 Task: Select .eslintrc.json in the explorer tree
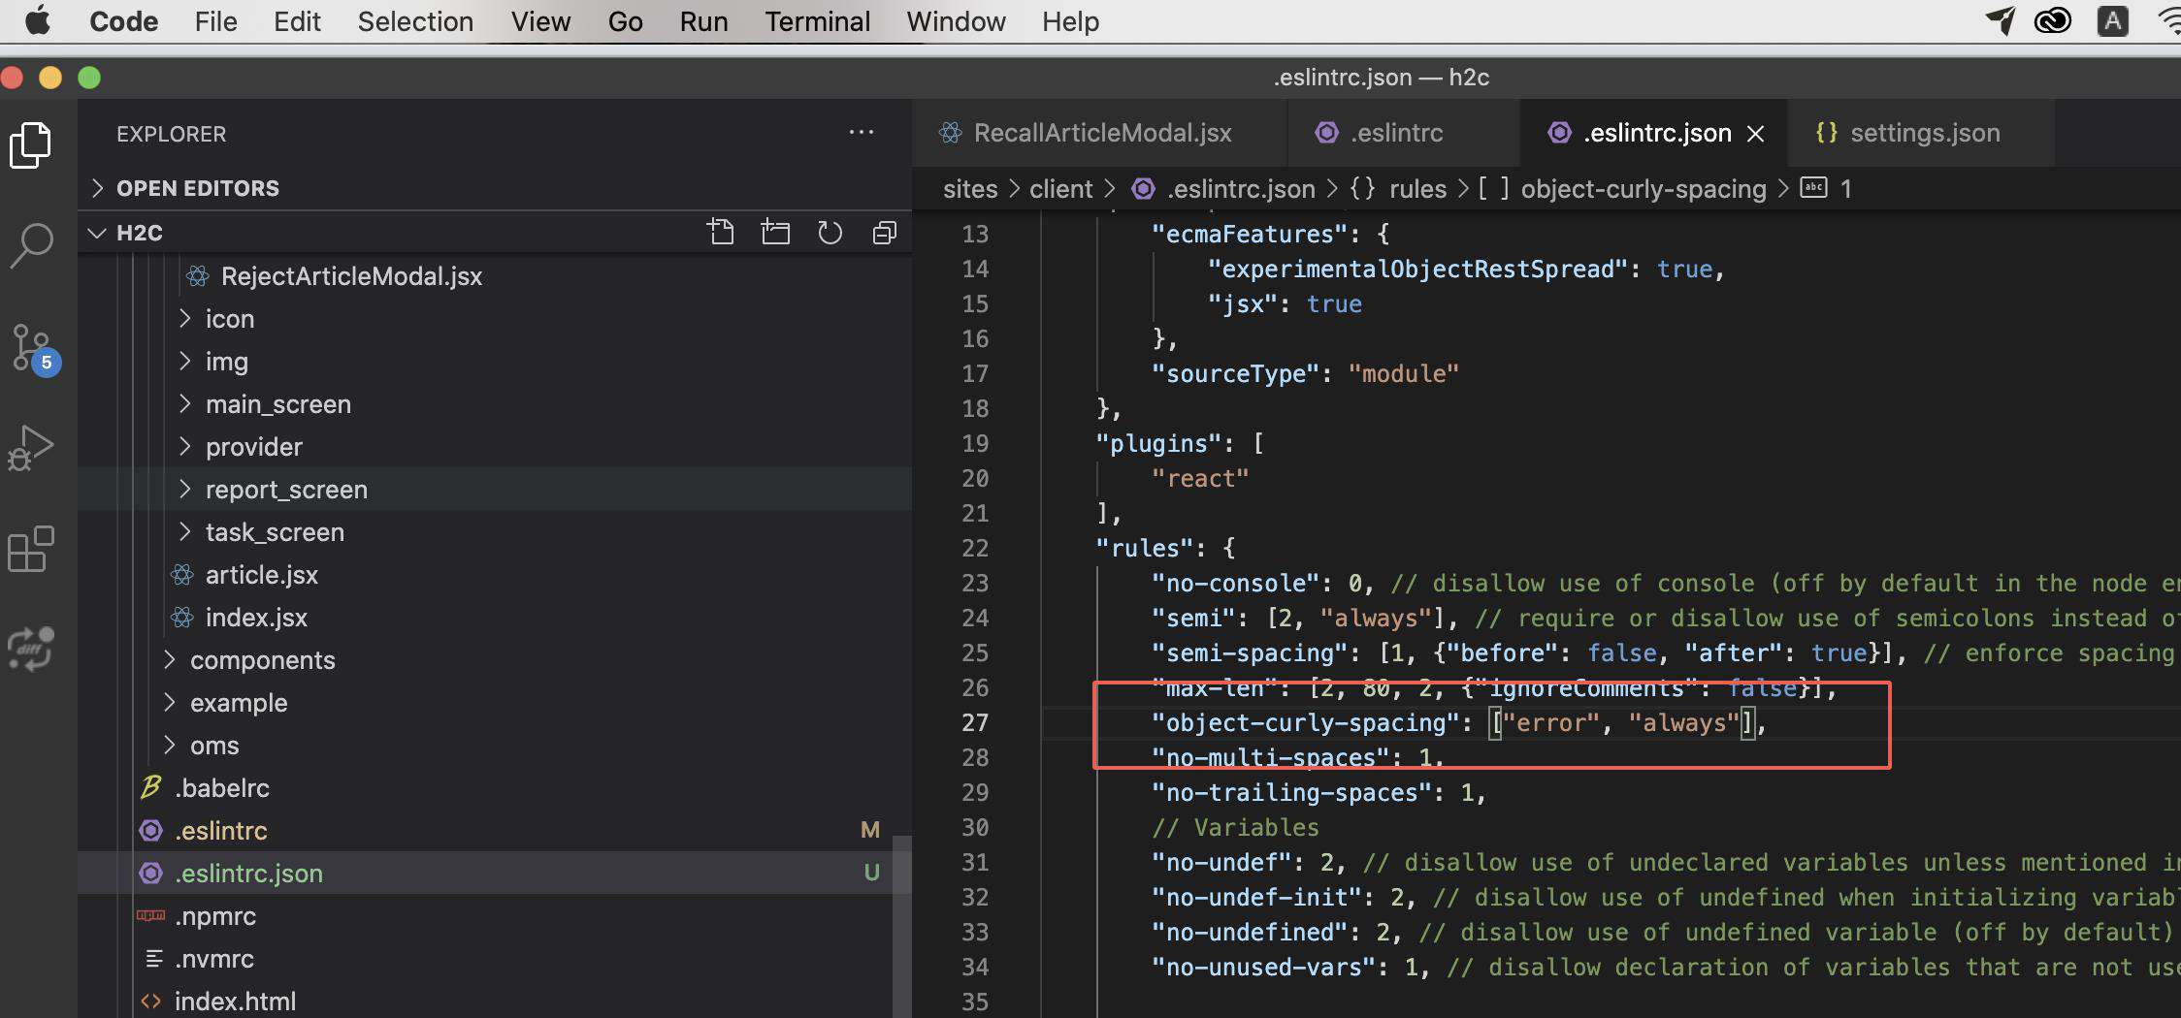click(x=248, y=874)
